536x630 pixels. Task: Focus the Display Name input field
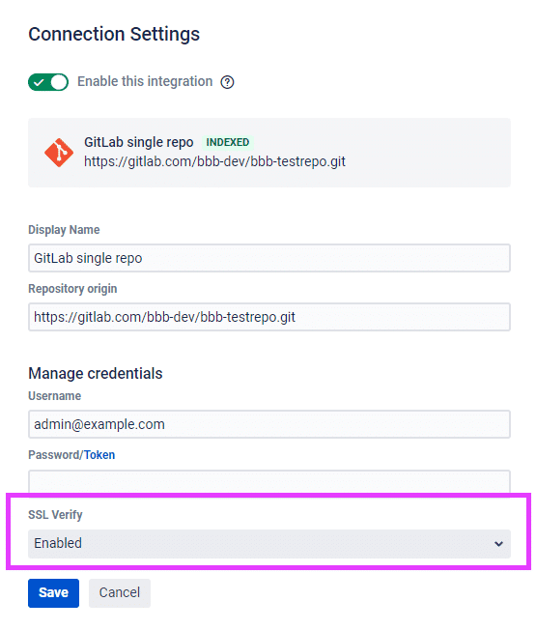pos(269,258)
